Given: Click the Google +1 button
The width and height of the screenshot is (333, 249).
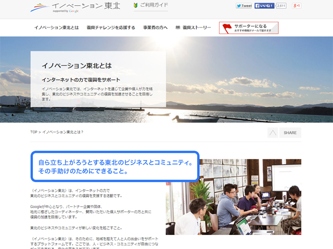Looking at the screenshot, I should pos(297,6).
